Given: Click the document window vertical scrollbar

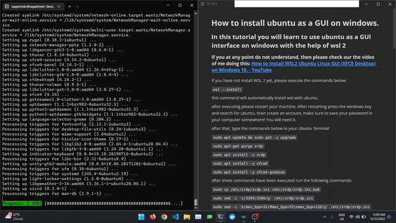Looking at the screenshot, I should (x=394, y=29).
